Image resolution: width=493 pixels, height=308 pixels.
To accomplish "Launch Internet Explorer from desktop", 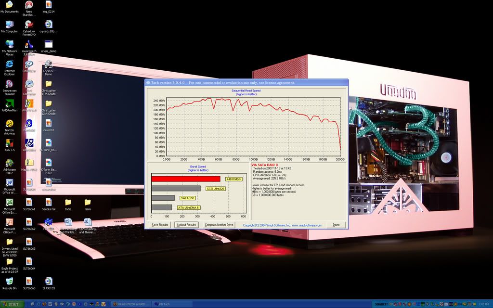I will (x=10, y=67).
